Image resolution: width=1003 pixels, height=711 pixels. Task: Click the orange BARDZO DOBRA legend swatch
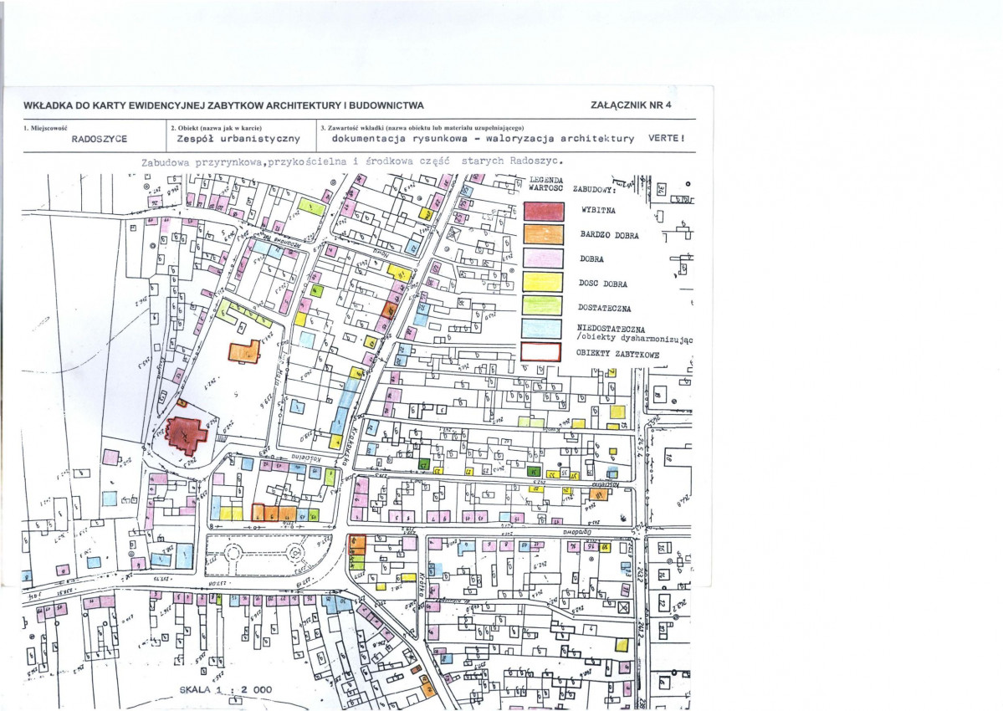pos(544,234)
